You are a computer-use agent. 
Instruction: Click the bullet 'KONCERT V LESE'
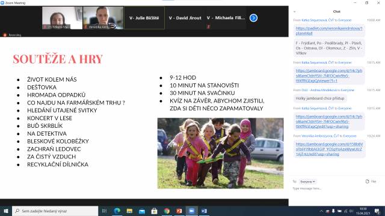pyautogui.click(x=49, y=118)
